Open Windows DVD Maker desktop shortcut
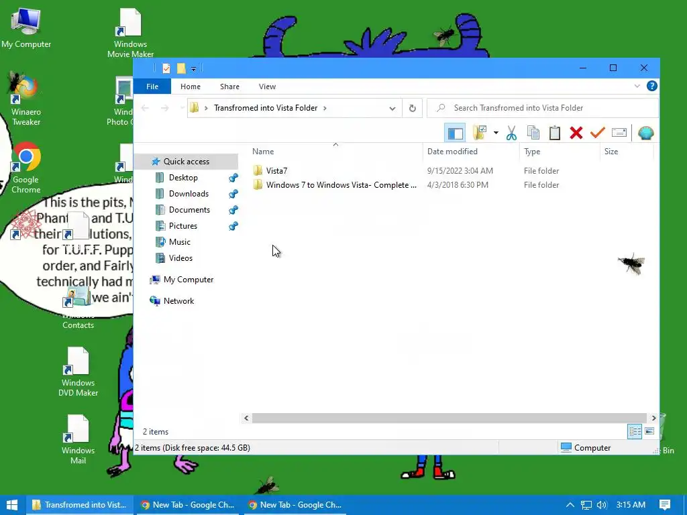The height and width of the screenshot is (515, 687). (78, 371)
